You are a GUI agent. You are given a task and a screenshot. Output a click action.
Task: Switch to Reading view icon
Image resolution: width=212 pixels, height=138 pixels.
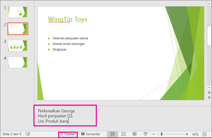[x=135, y=134]
